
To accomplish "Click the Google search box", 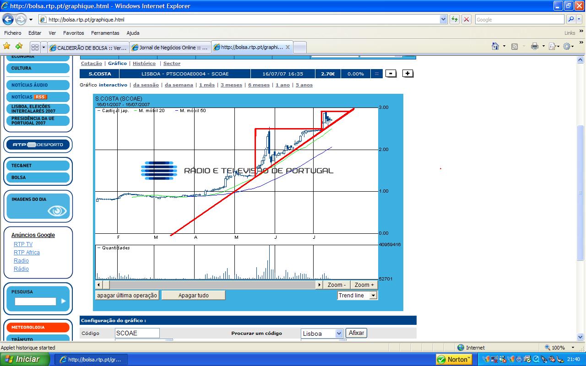I will tap(520, 19).
